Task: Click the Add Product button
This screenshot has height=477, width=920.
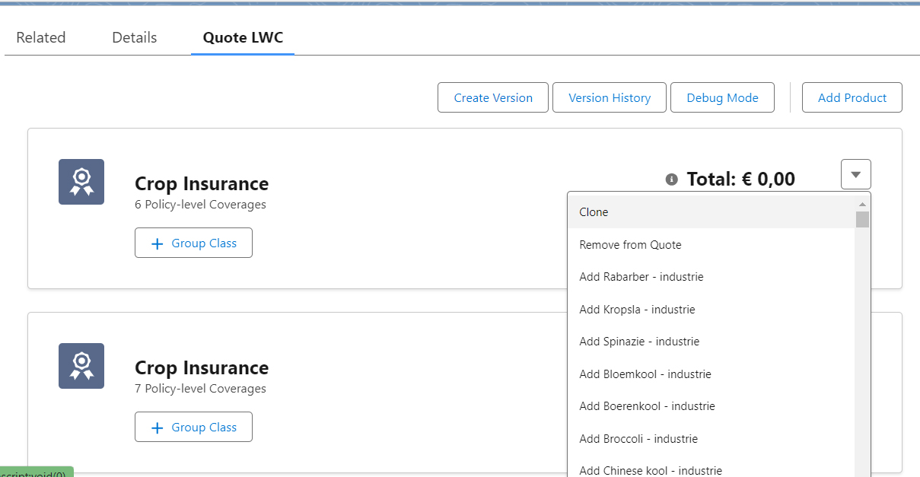Action: pyautogui.click(x=852, y=97)
